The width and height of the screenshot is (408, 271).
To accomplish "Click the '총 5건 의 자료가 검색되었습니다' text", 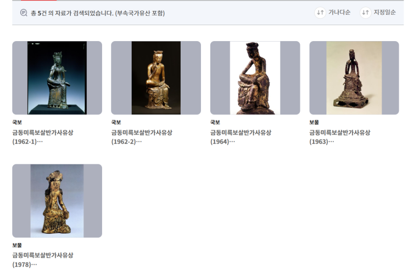I will click(x=72, y=13).
